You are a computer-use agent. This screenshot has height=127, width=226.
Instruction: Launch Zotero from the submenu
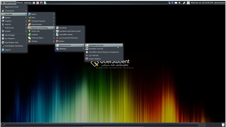click(x=70, y=42)
